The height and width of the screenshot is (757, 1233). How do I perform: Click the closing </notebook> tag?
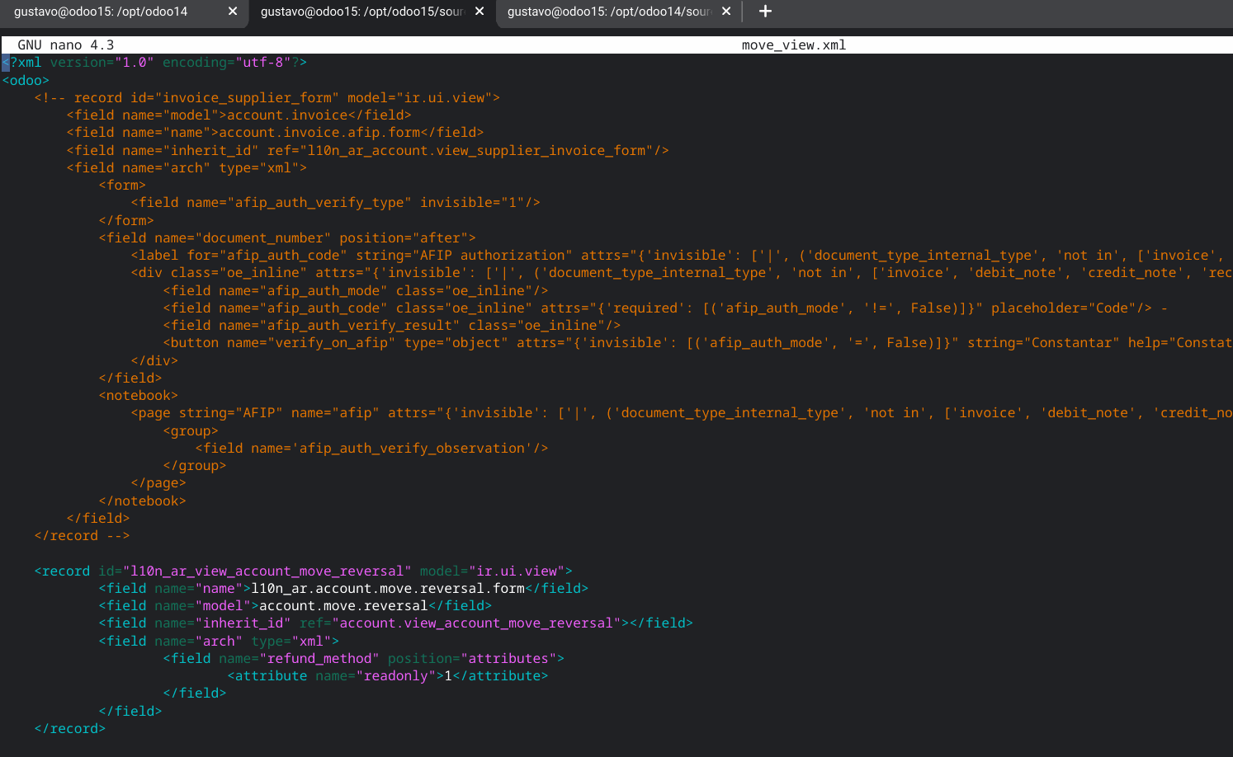click(x=142, y=501)
